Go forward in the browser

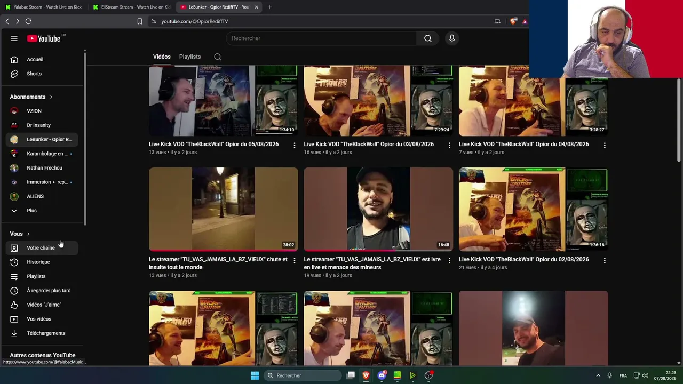coord(18,21)
